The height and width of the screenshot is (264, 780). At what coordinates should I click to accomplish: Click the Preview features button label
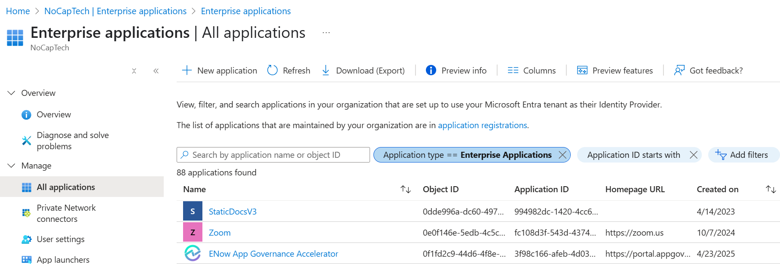coord(623,71)
